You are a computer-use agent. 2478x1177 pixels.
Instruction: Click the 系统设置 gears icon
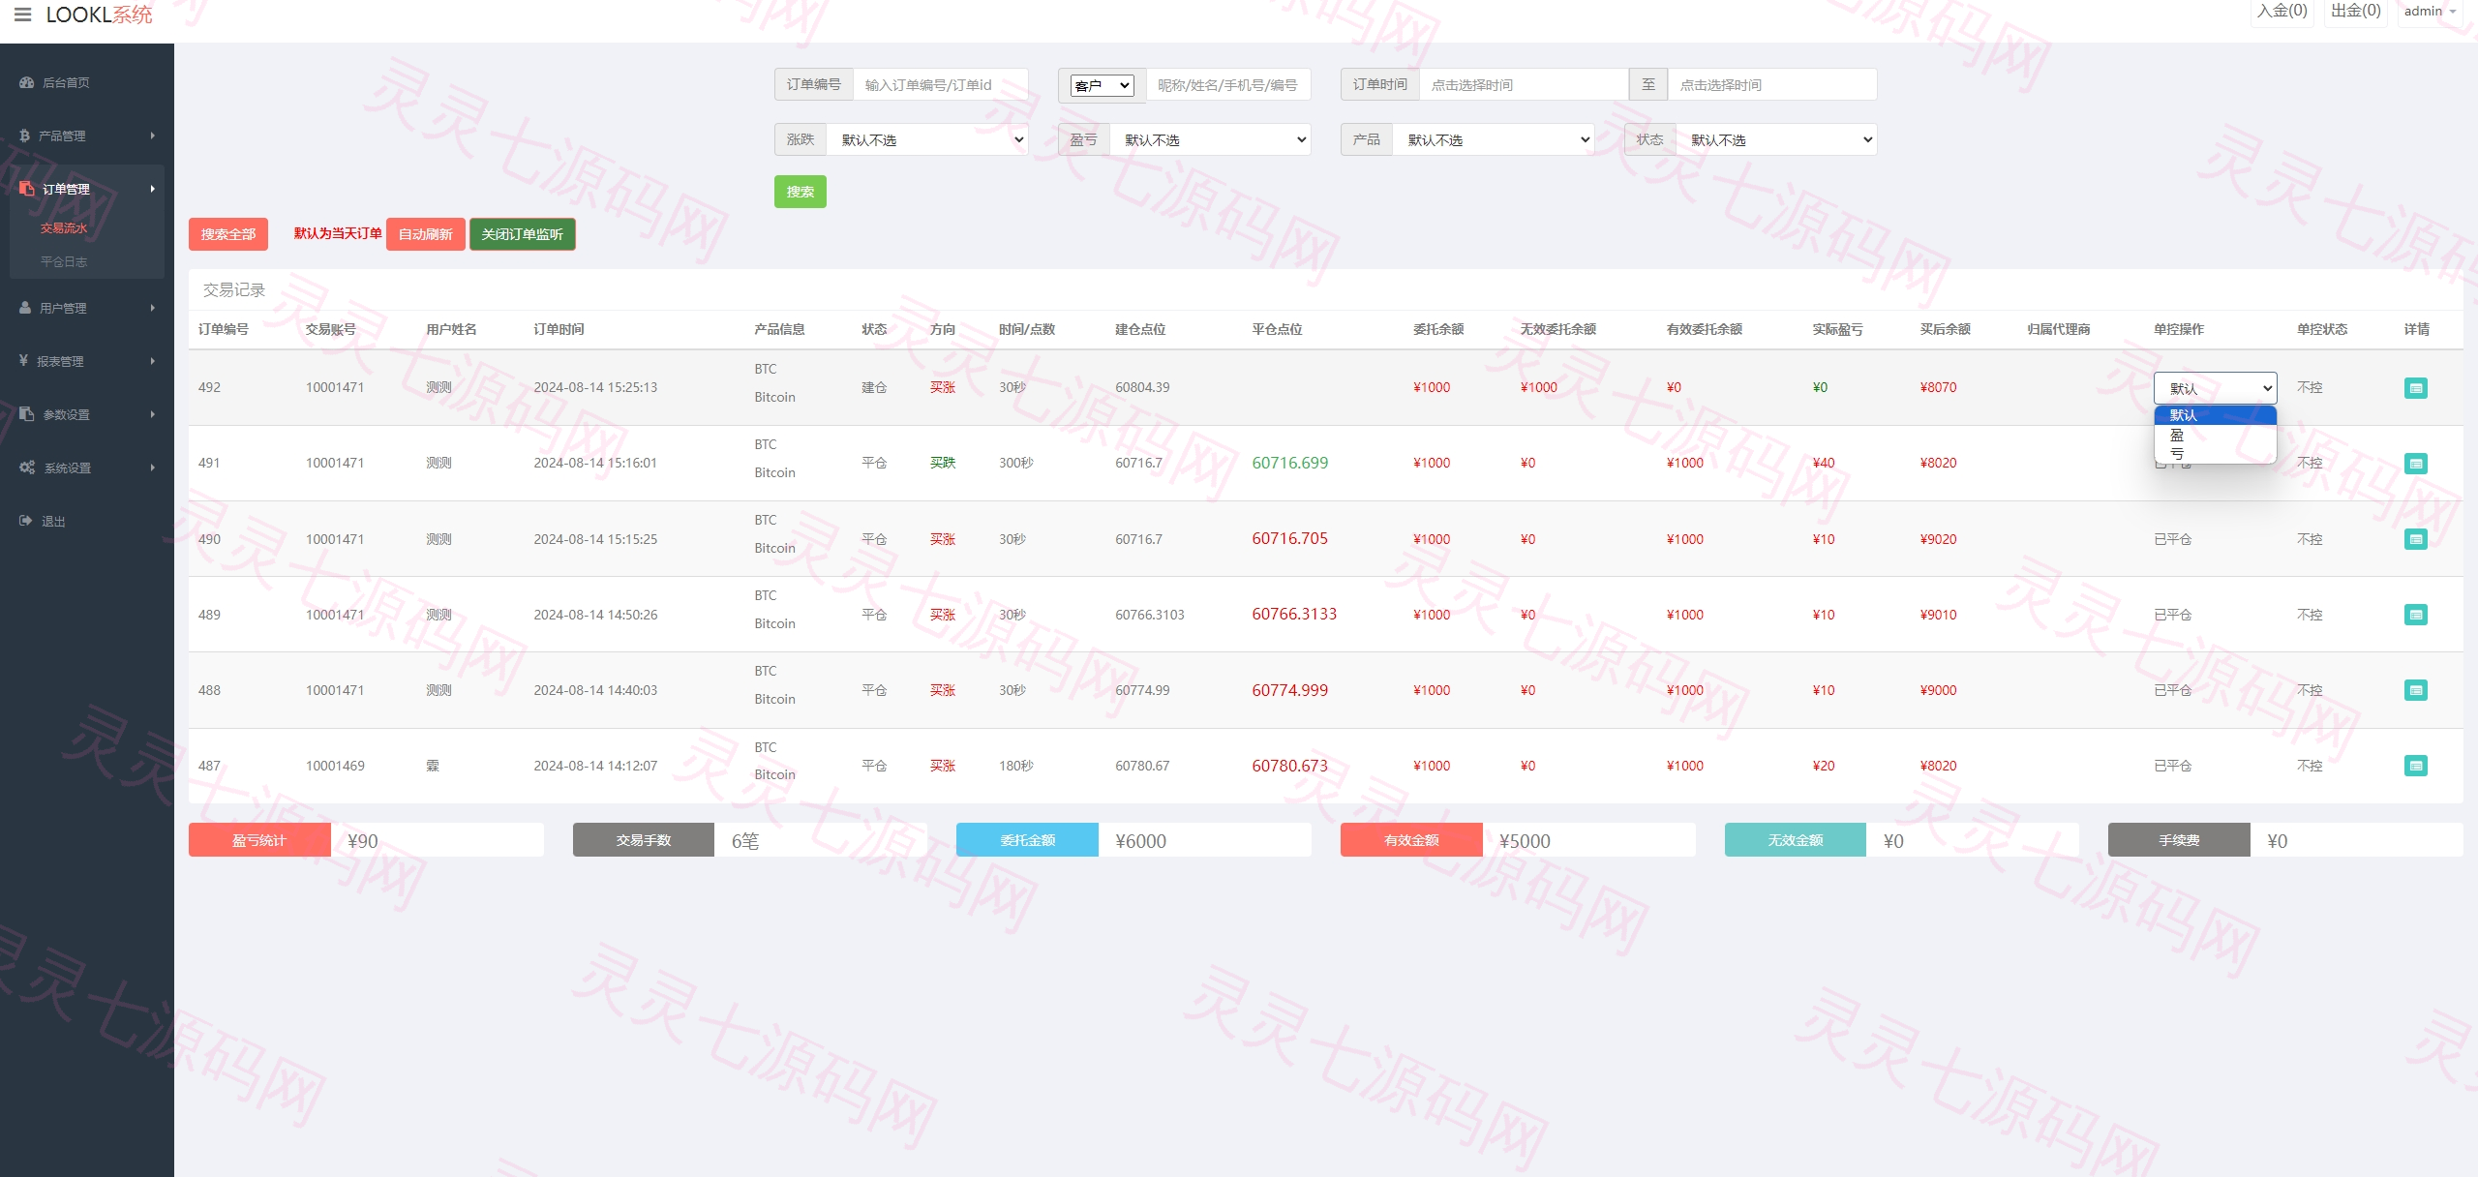pyautogui.click(x=27, y=468)
